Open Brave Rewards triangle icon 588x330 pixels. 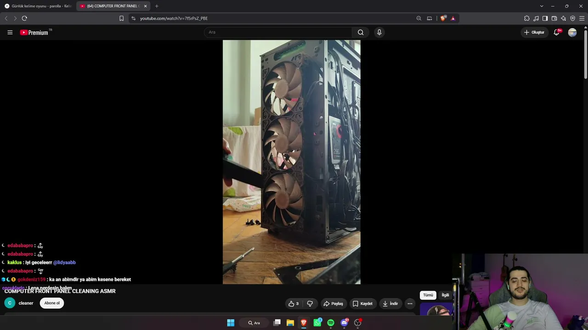click(453, 18)
